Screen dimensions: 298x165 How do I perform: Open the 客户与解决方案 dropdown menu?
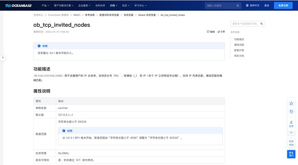tap(63, 6)
